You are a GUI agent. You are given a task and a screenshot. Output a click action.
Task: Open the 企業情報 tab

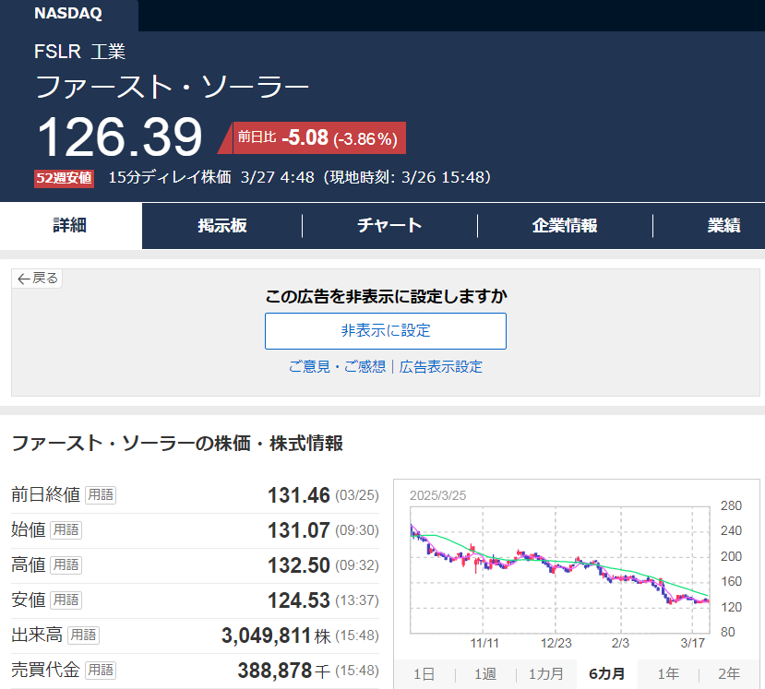[565, 226]
